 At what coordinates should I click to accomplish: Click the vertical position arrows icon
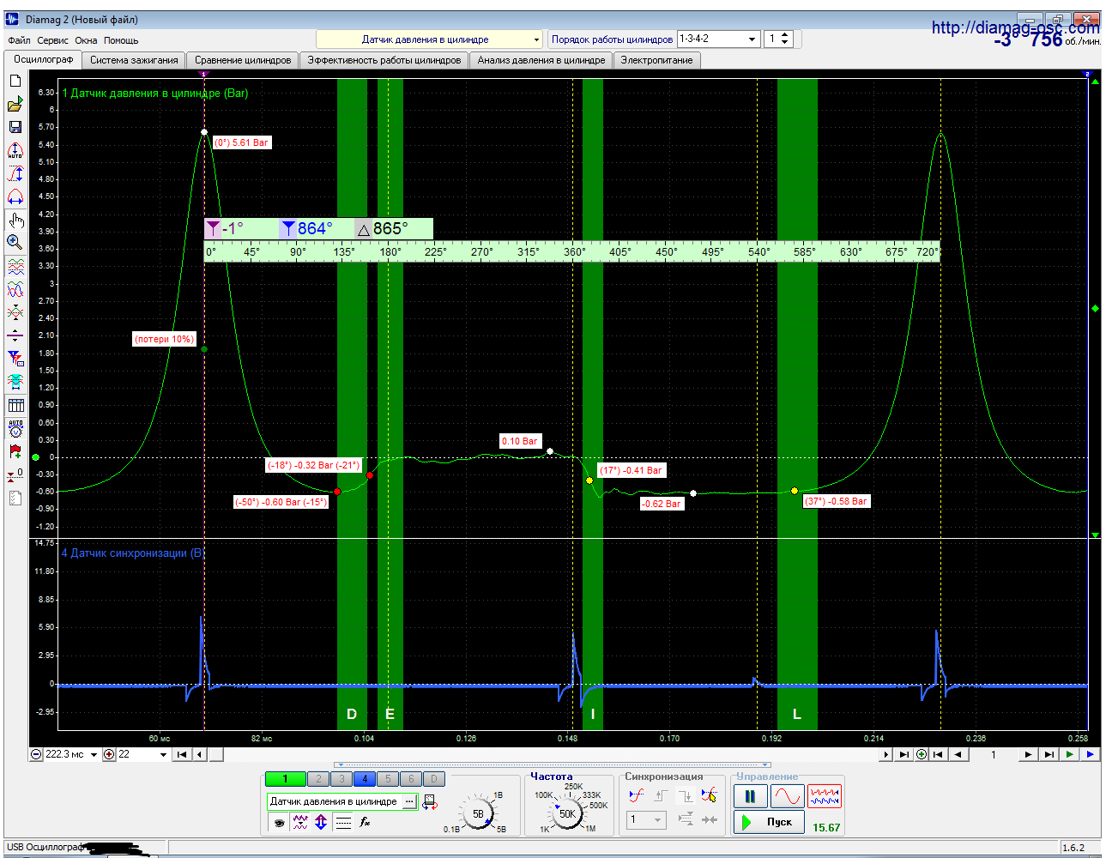click(x=321, y=823)
